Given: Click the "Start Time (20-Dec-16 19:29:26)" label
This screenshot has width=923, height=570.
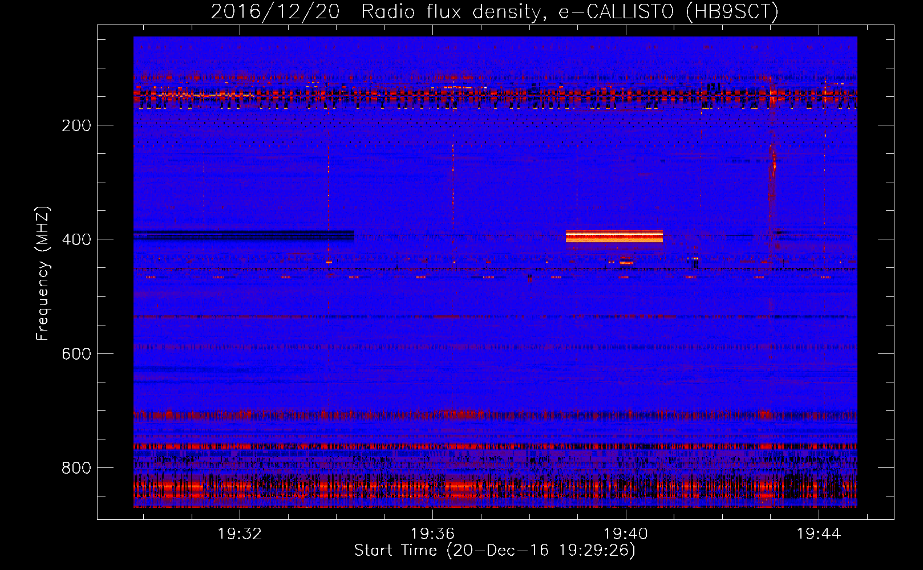Looking at the screenshot, I should point(495,551).
